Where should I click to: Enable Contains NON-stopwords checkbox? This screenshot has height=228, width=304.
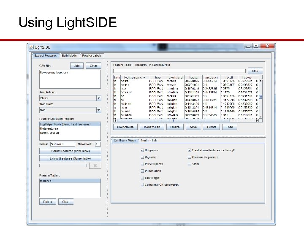pyautogui.click(x=143, y=185)
